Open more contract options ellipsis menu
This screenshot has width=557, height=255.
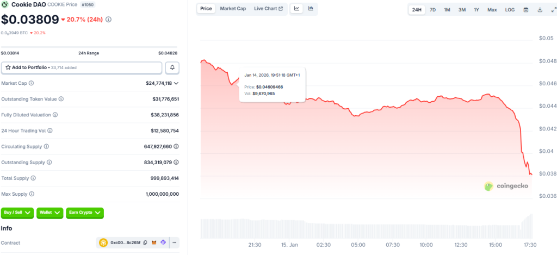tap(175, 243)
